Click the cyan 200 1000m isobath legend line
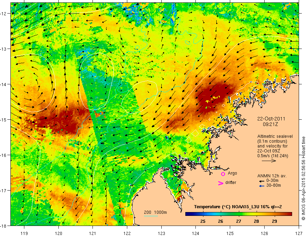The height and width of the screenshot is (236, 306). coord(151,216)
